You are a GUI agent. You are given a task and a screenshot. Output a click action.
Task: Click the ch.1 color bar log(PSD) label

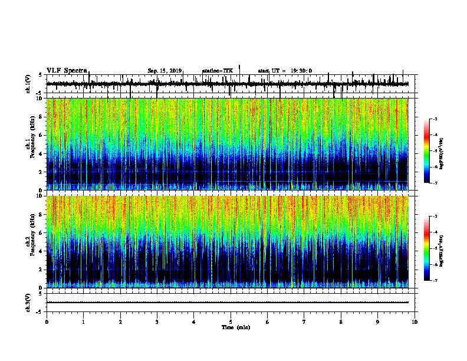tap(441, 154)
